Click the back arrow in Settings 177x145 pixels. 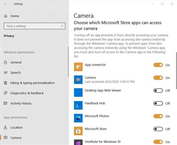[5, 4]
